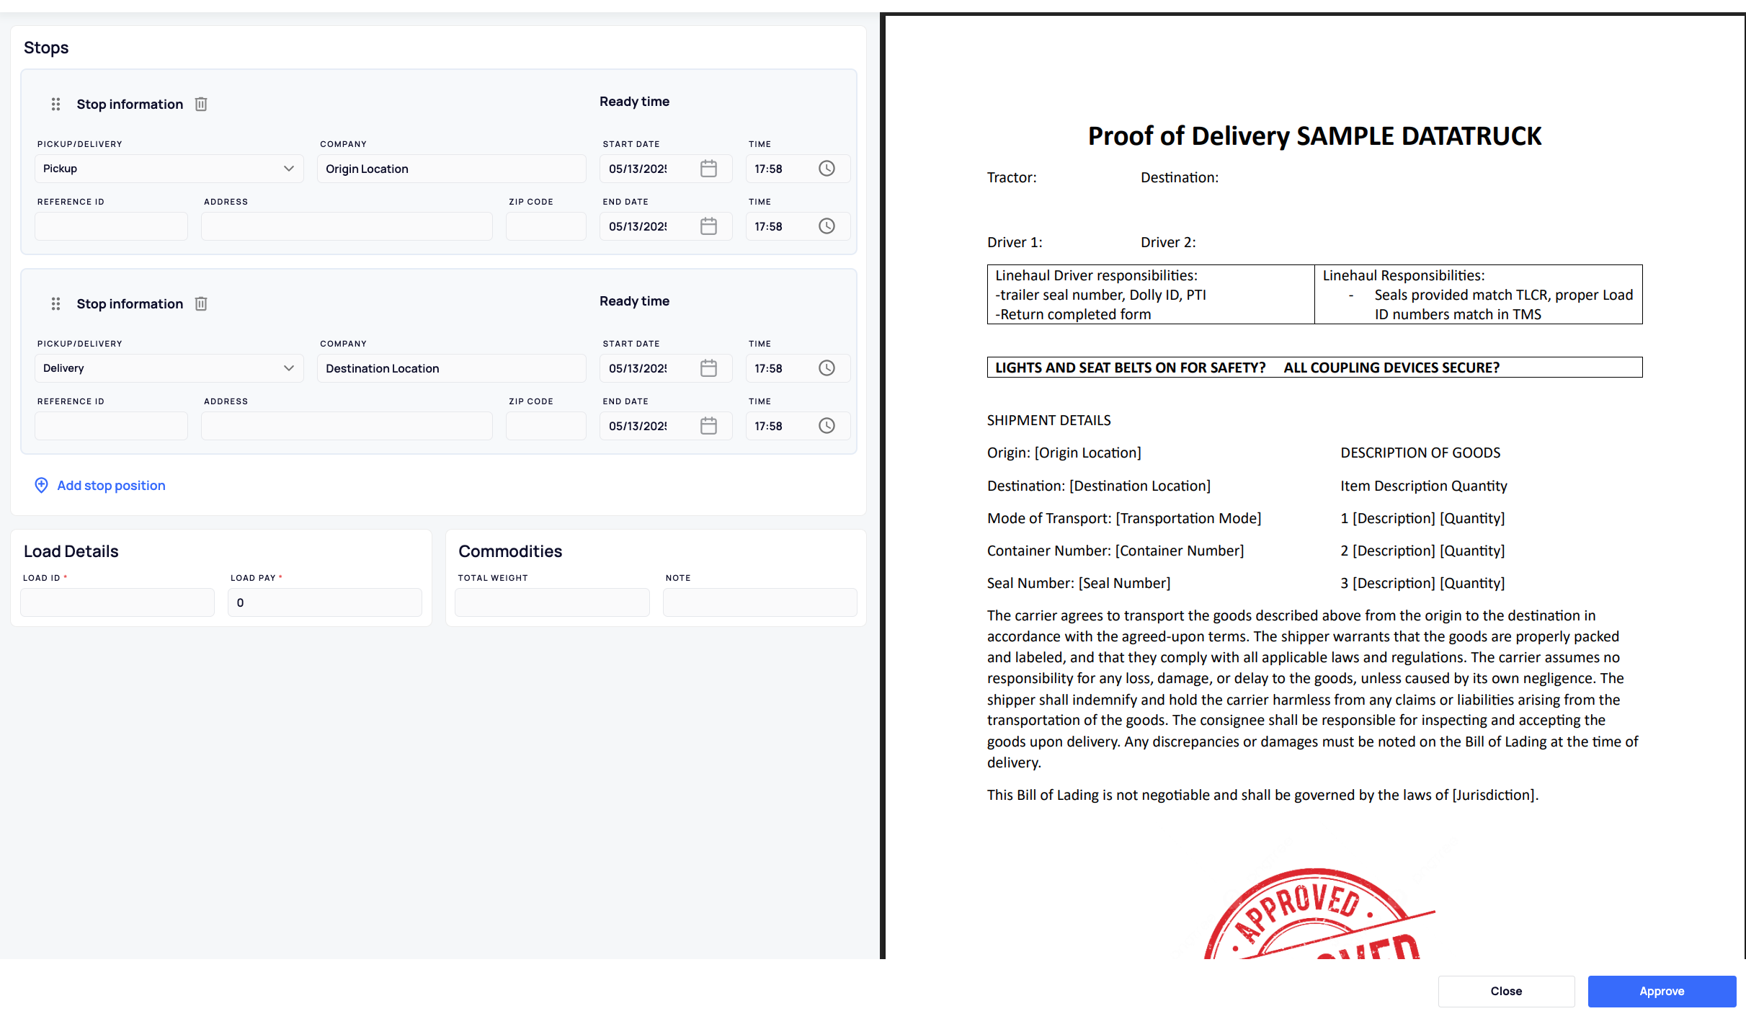Click Proof of Delivery SAMPLE DATATRUCK title
The width and height of the screenshot is (1746, 1024).
coord(1314,136)
